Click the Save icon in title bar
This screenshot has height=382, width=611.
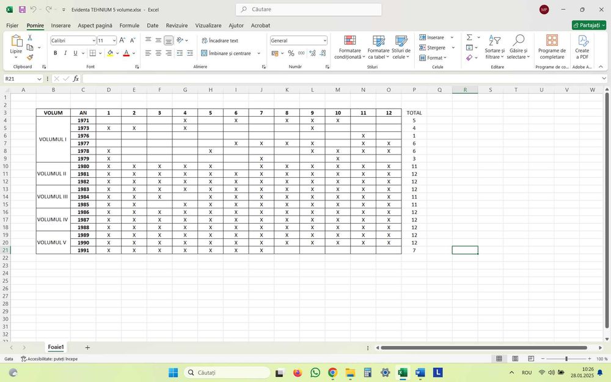22,9
